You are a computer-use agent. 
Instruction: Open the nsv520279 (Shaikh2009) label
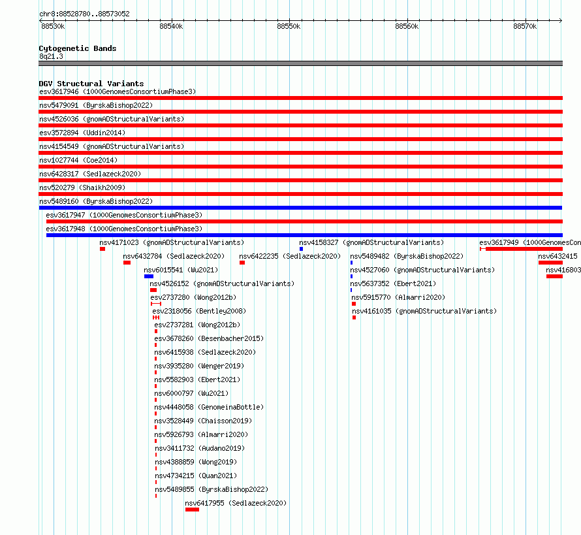[82, 187]
